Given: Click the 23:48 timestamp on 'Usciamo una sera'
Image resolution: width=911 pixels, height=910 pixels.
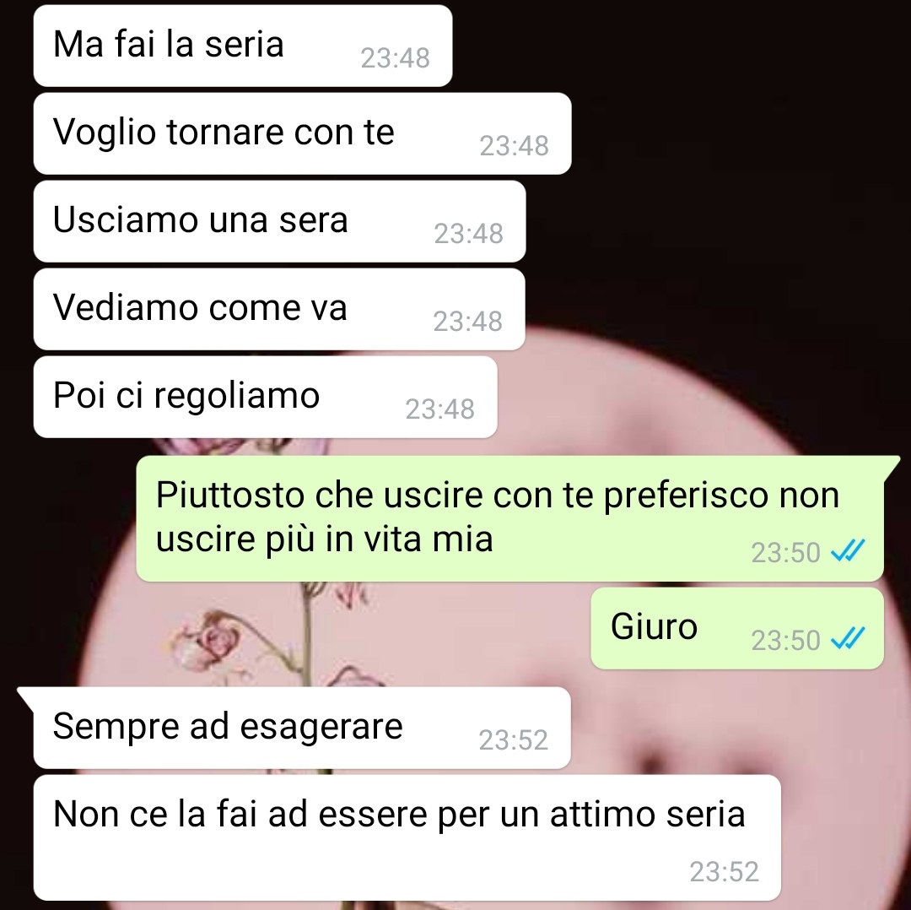Looking at the screenshot, I should click(468, 233).
